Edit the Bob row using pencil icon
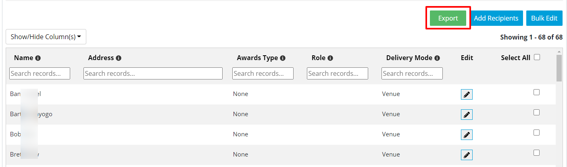This screenshot has height=167, width=567. pyautogui.click(x=467, y=135)
